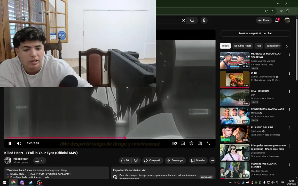This screenshot has height=186, width=298.
Task: Click the Sergio Maravilla Martinez channel name
Action: coord(263,61)
